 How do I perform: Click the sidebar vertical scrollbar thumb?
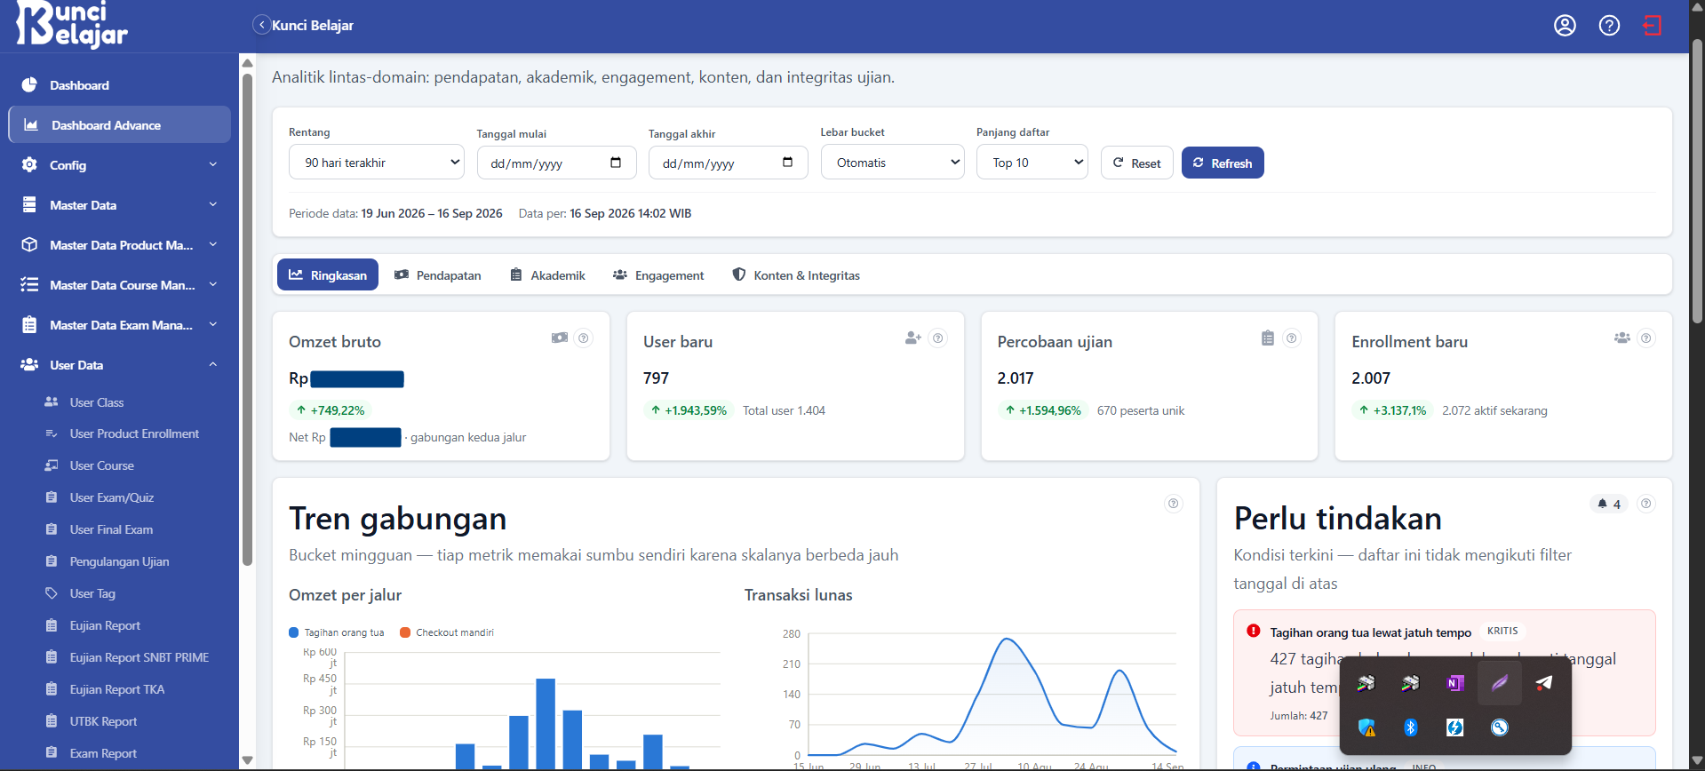click(247, 320)
